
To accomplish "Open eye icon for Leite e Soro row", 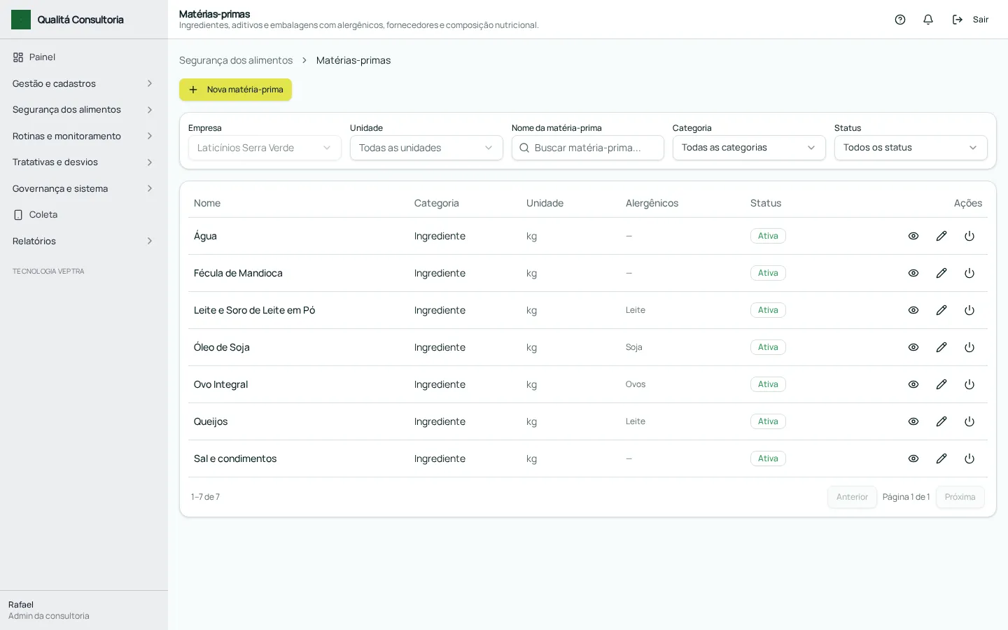I will (913, 310).
